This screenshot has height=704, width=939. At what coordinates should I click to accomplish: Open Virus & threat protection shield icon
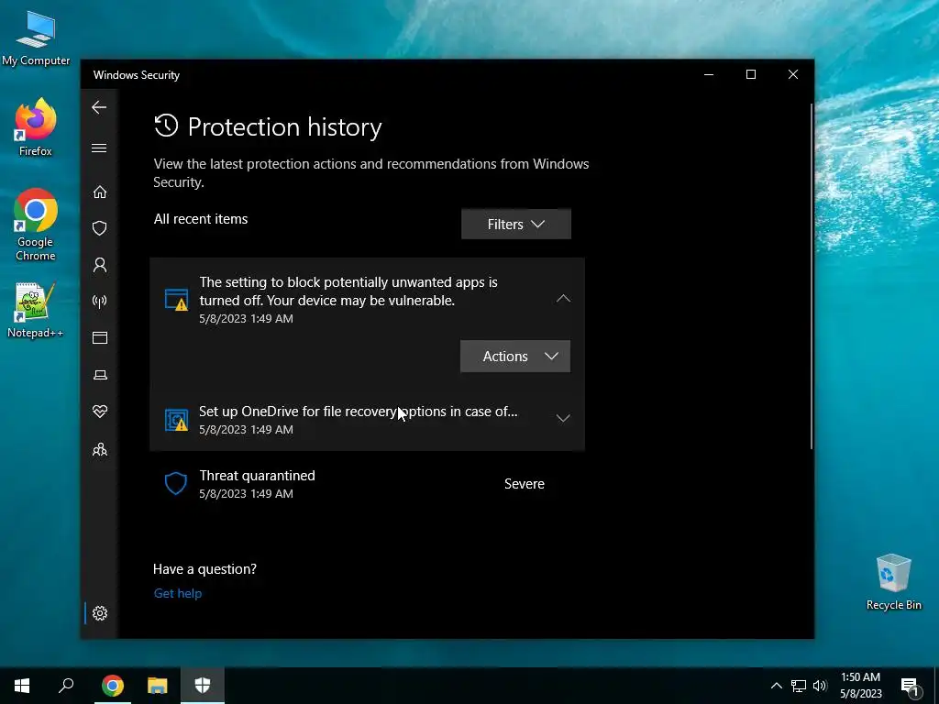[99, 228]
